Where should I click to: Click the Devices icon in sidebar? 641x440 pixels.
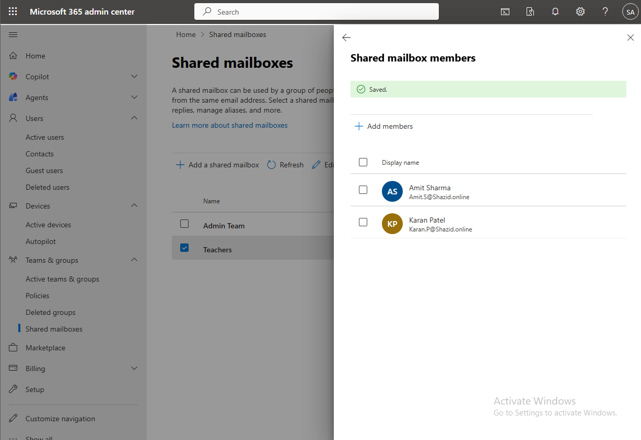[14, 206]
